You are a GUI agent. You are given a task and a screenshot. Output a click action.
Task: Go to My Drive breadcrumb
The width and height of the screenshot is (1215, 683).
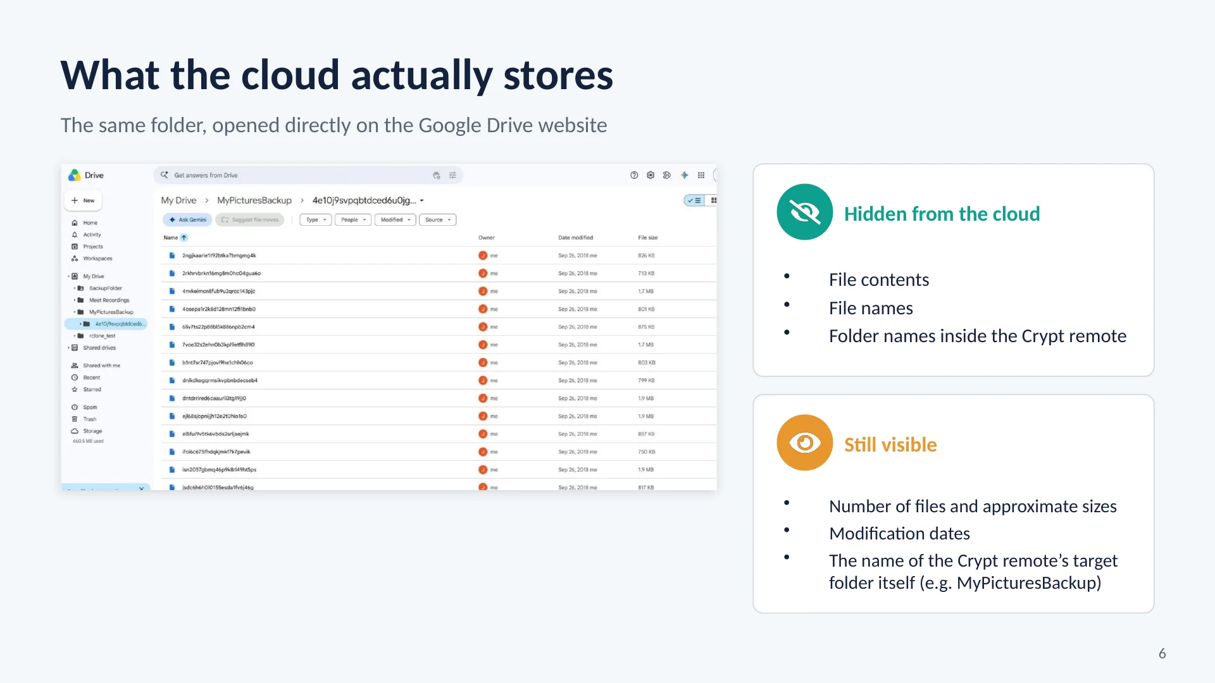coord(178,200)
